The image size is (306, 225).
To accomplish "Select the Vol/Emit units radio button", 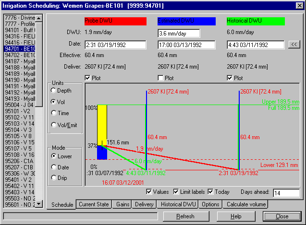I will click(53, 125).
